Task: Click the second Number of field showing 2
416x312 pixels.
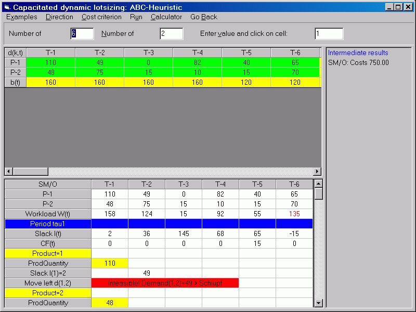Action: pos(172,34)
